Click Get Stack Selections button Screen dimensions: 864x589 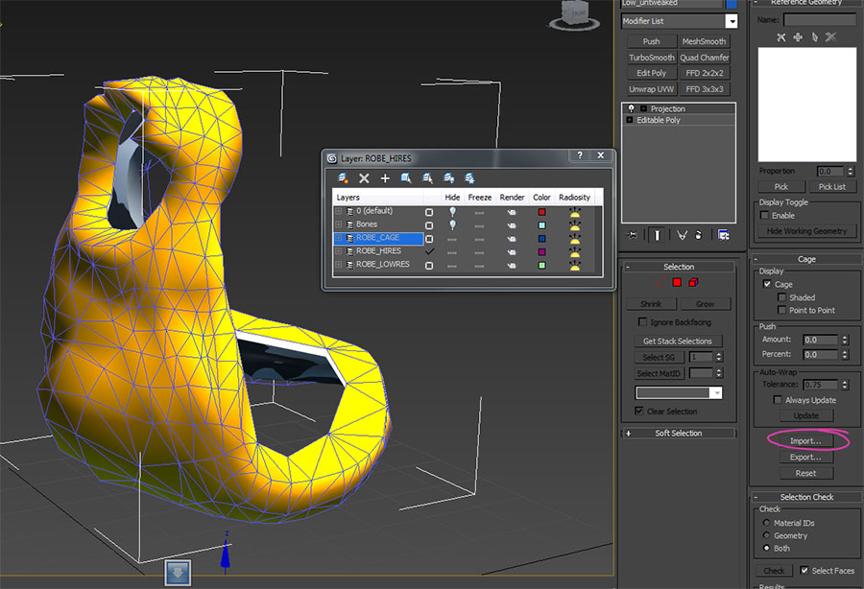(677, 341)
